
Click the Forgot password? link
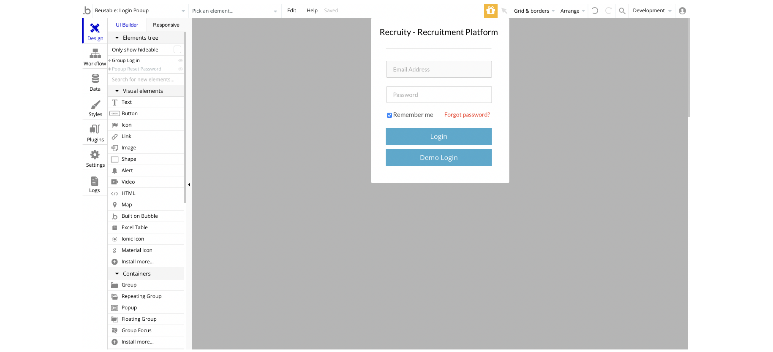[467, 115]
